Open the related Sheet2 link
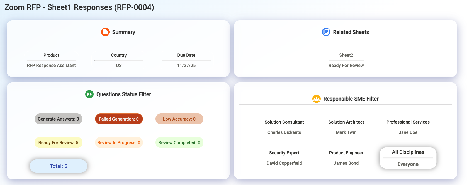Image resolution: width=467 pixels, height=185 pixels. 346,55
